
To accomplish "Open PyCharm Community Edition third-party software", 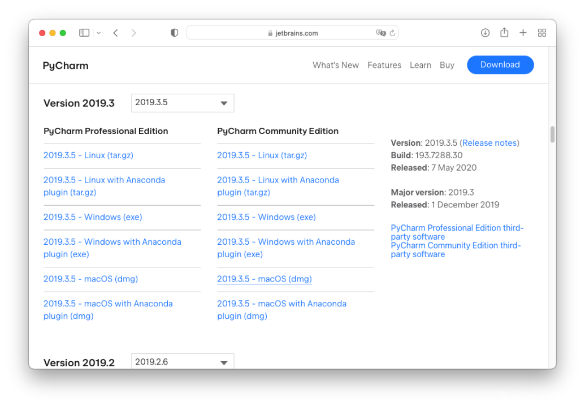I will click(x=456, y=250).
